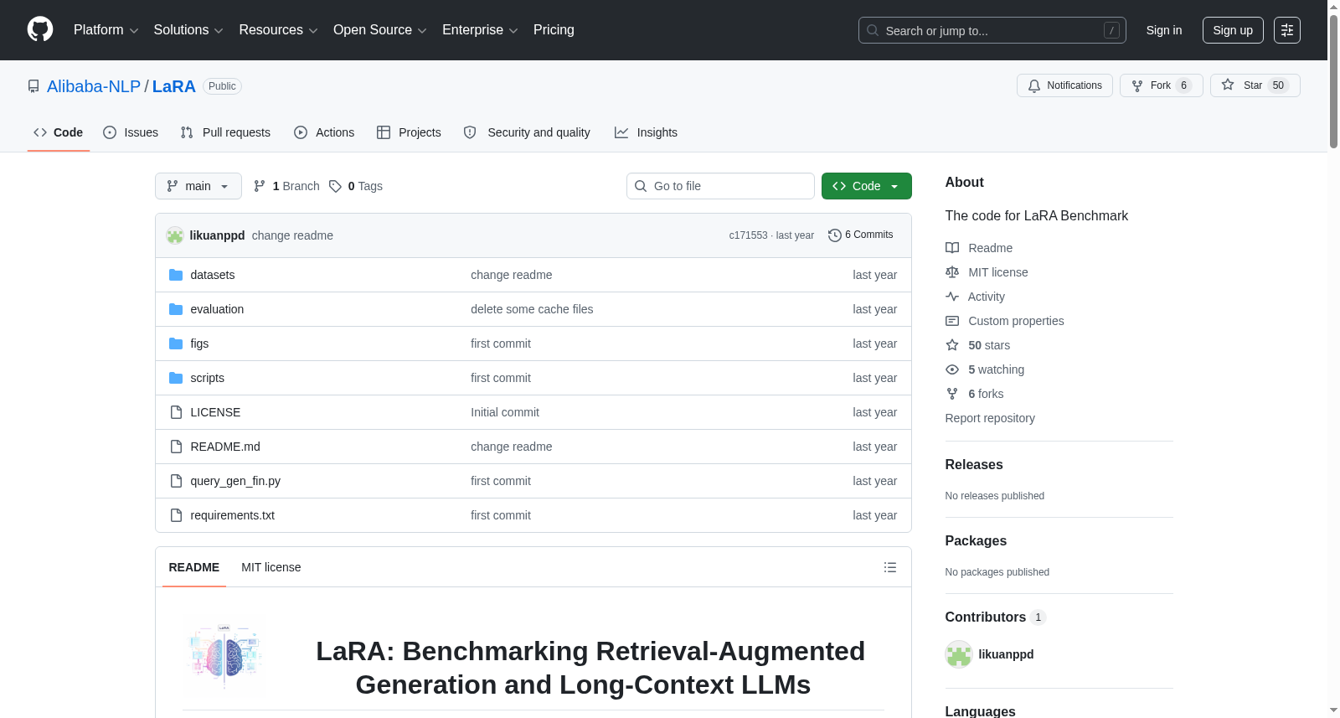View the 6 Commits history link
This screenshot has height=718, width=1340.
[x=861, y=235]
